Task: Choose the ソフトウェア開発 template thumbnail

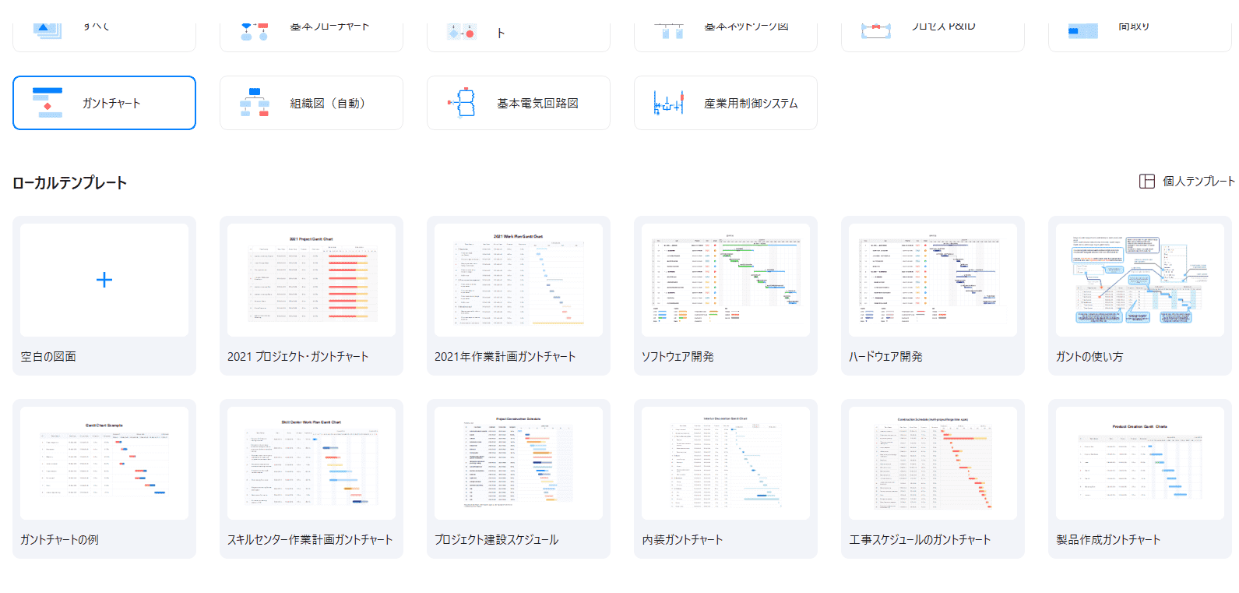Action: [726, 281]
